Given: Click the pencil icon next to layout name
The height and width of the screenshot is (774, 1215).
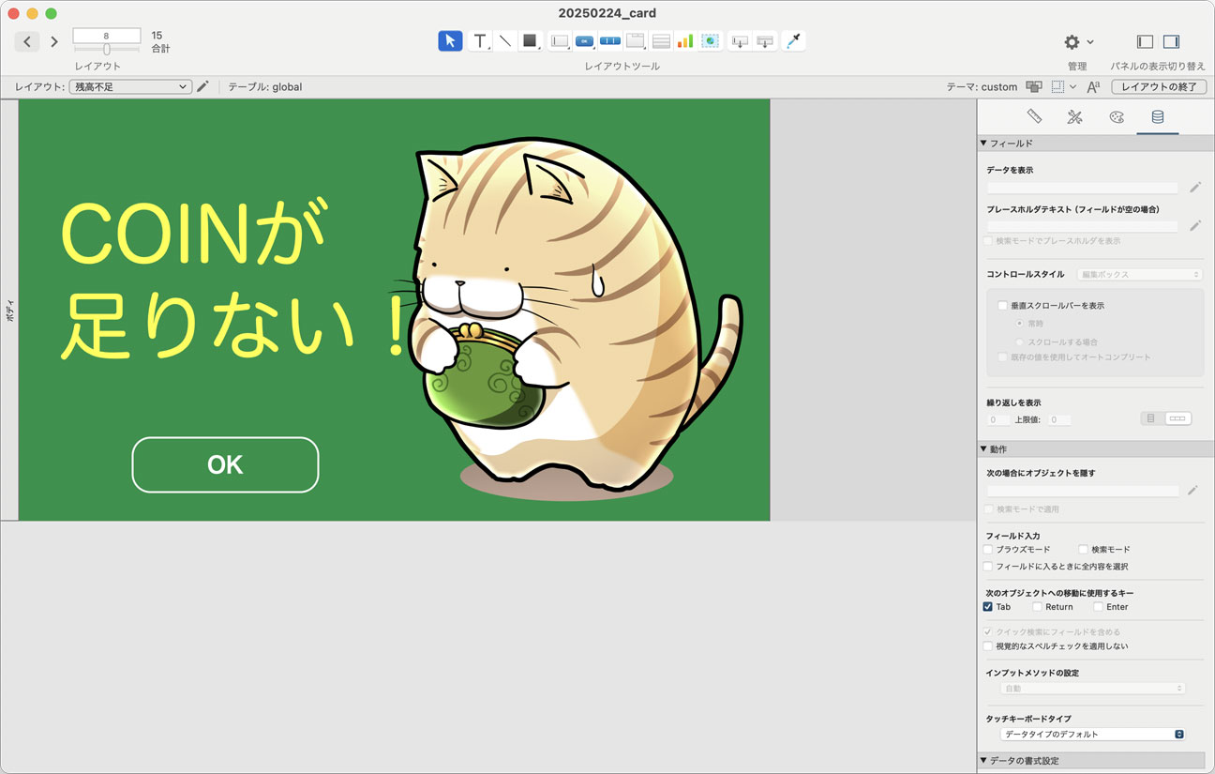Looking at the screenshot, I should coord(202,86).
